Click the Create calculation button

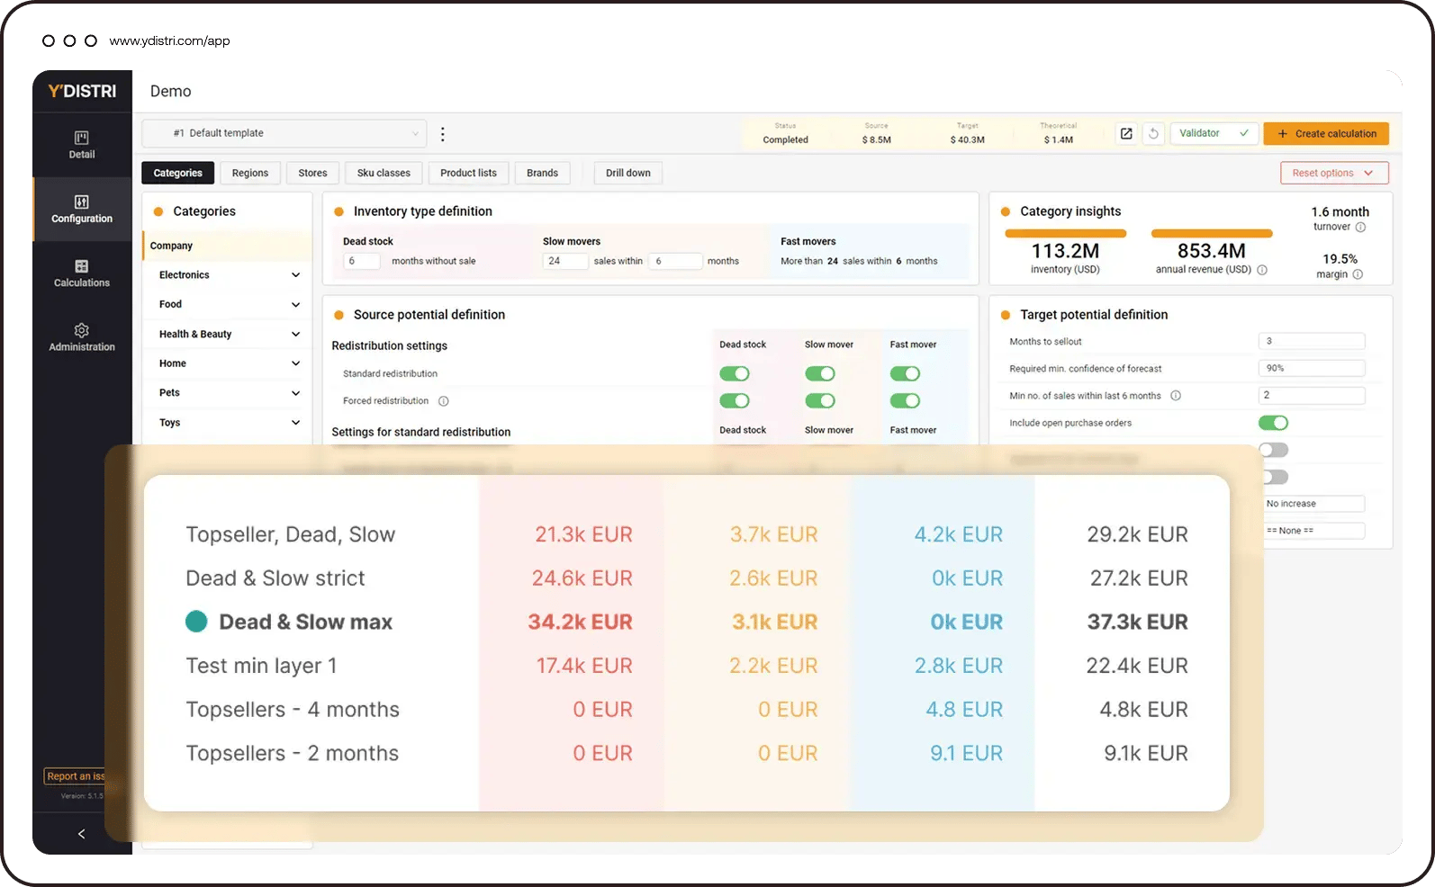coord(1325,134)
